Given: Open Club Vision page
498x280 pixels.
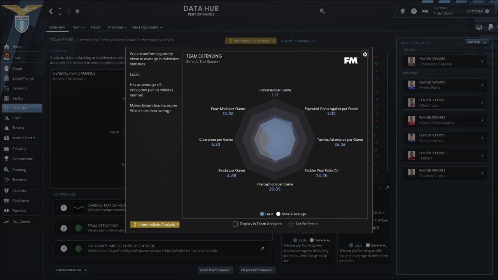Looking at the screenshot, I should [x=21, y=201].
